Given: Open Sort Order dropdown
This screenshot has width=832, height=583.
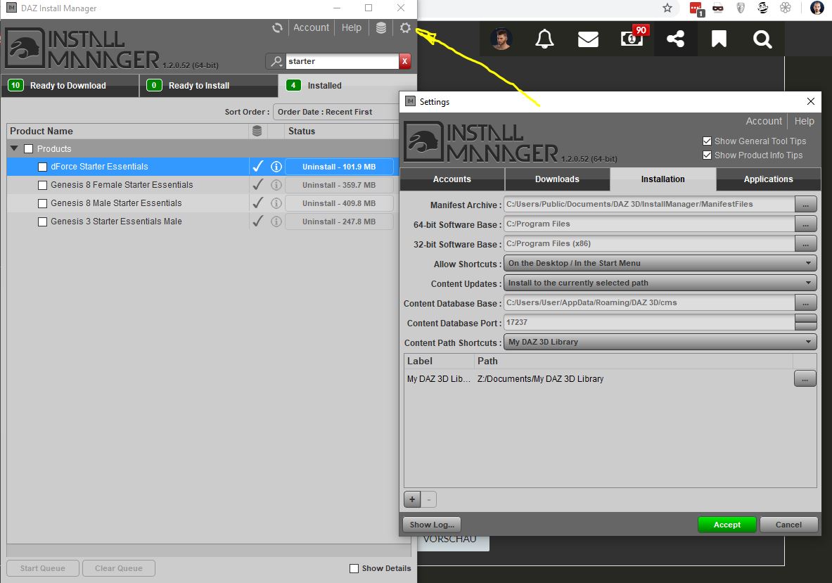Looking at the screenshot, I should (x=336, y=112).
